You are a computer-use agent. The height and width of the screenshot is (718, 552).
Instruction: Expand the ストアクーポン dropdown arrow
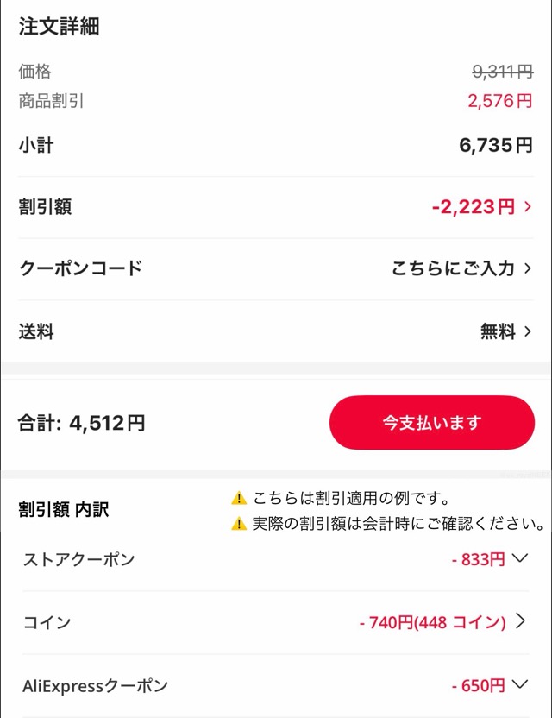tap(519, 558)
